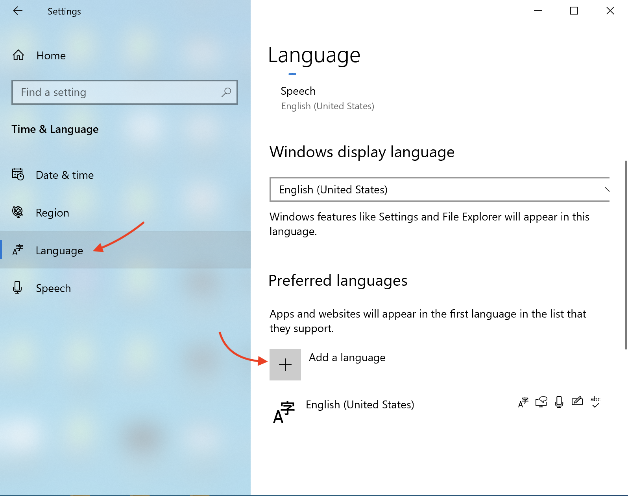
Task: Click the spell-check abc feature icon
Action: [595, 402]
